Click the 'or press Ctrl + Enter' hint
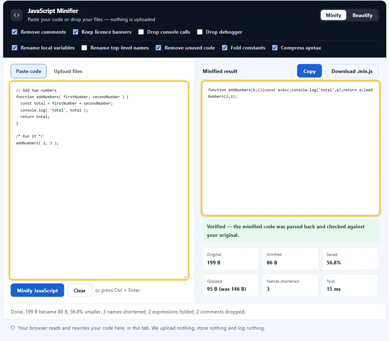The image size is (389, 341). tap(118, 290)
